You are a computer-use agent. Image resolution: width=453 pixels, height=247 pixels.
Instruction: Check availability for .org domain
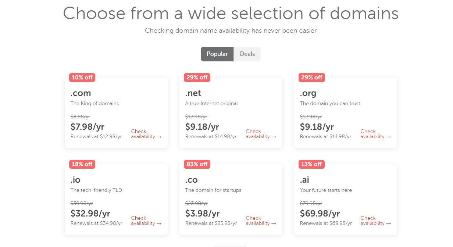point(375,134)
